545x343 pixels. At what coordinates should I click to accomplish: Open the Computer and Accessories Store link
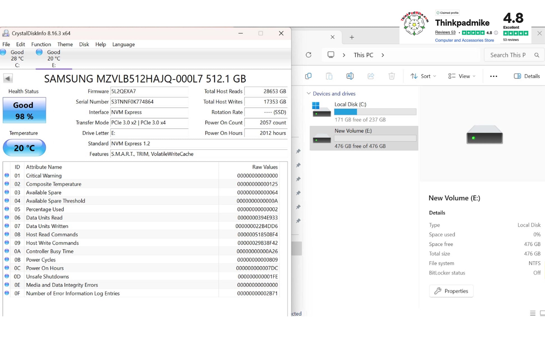tap(464, 40)
